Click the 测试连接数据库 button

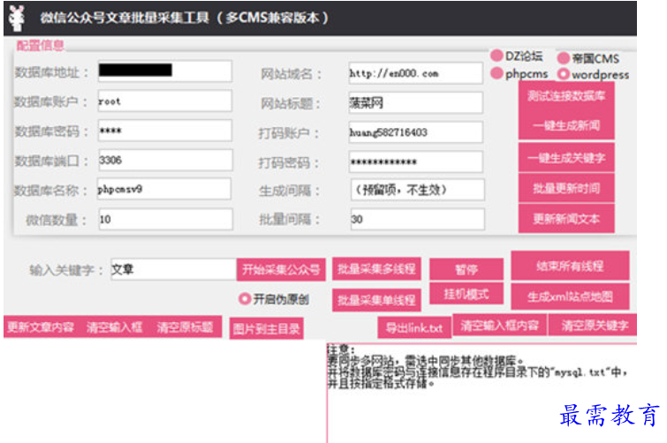[x=566, y=96]
